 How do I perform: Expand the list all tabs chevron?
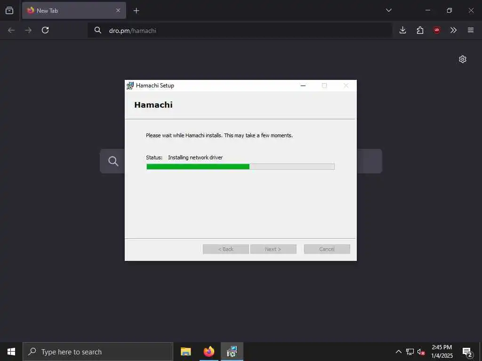(x=388, y=10)
